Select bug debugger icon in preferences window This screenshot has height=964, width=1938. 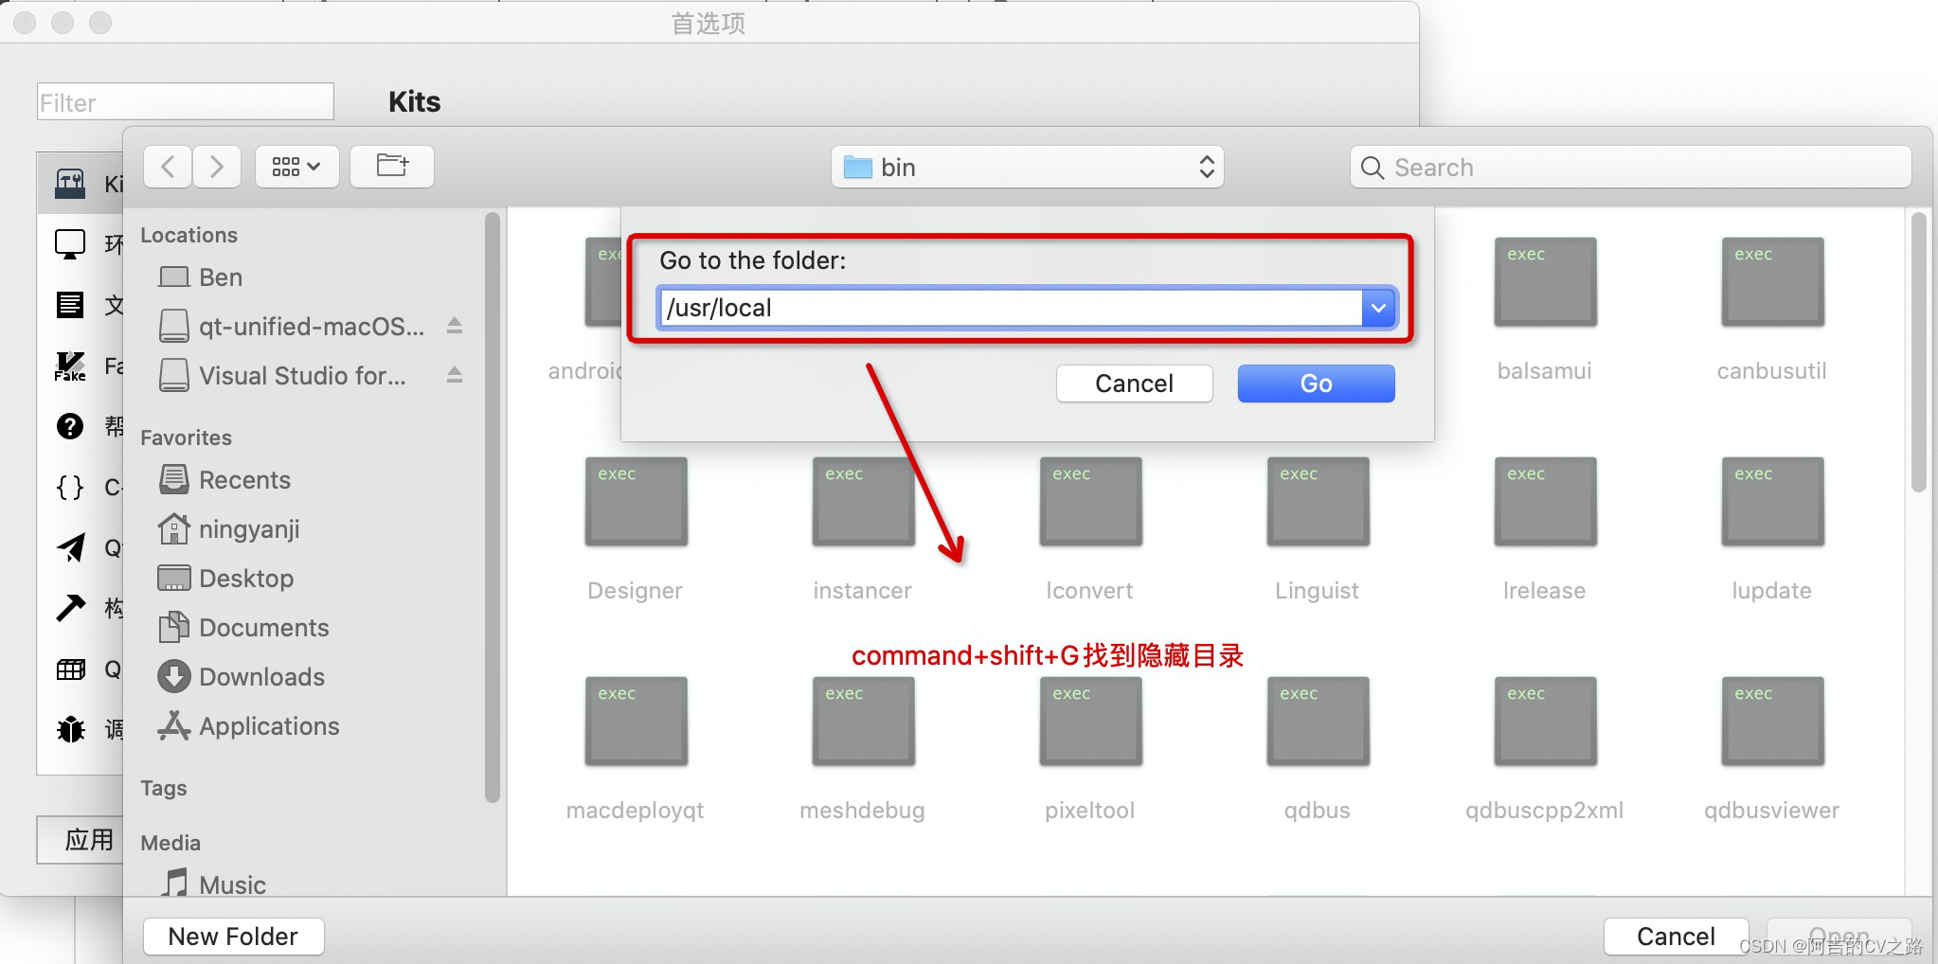point(70,729)
